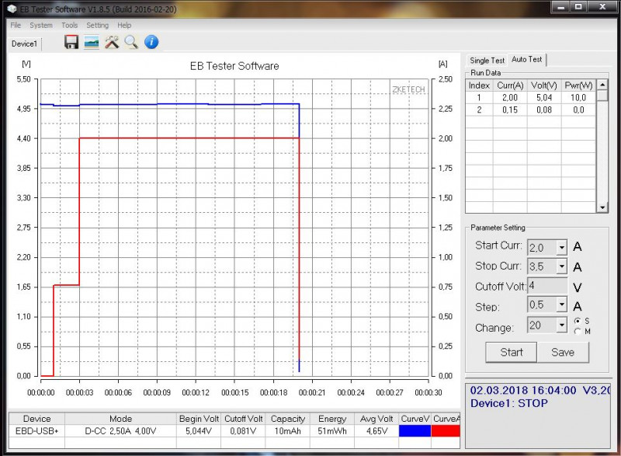
Task: Click the Run Data scrollbar down arrow
Action: [x=602, y=207]
